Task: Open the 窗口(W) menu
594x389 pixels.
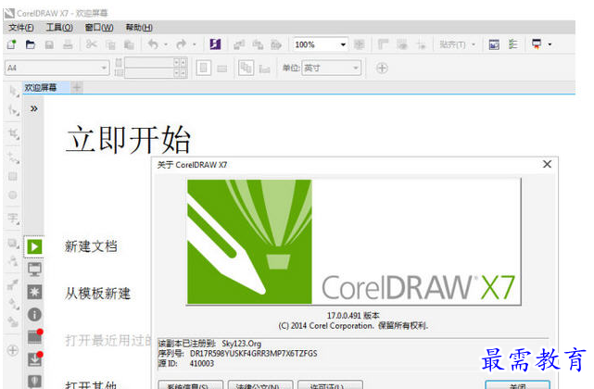Action: coord(99,28)
